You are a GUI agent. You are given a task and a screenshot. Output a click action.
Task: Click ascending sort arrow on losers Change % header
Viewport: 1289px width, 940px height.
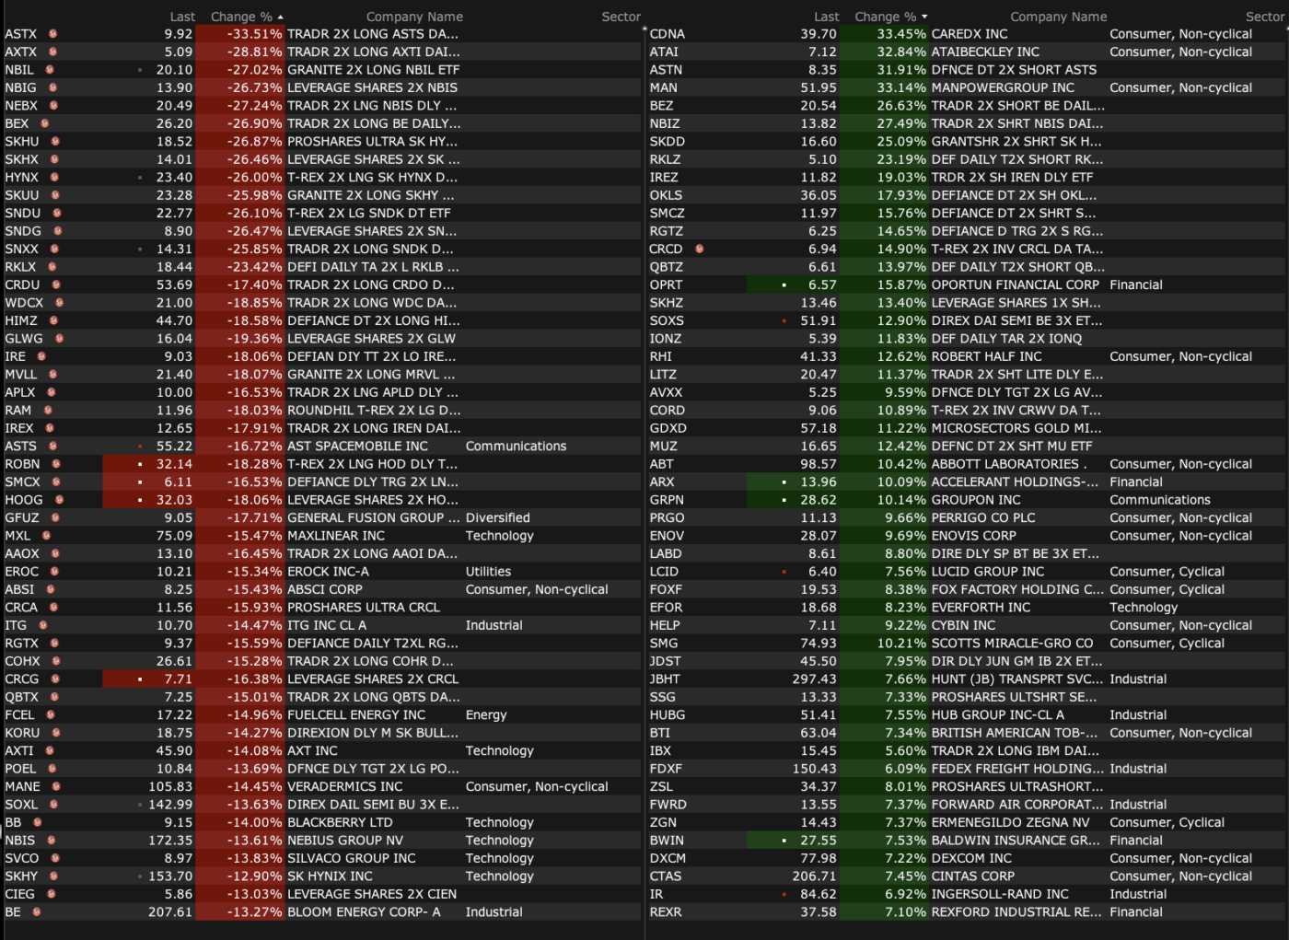(x=280, y=17)
